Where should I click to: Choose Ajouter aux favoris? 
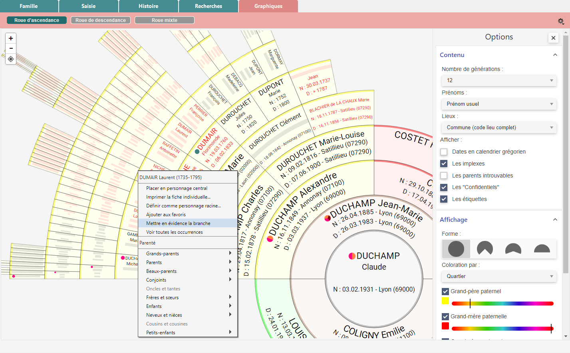188,215
